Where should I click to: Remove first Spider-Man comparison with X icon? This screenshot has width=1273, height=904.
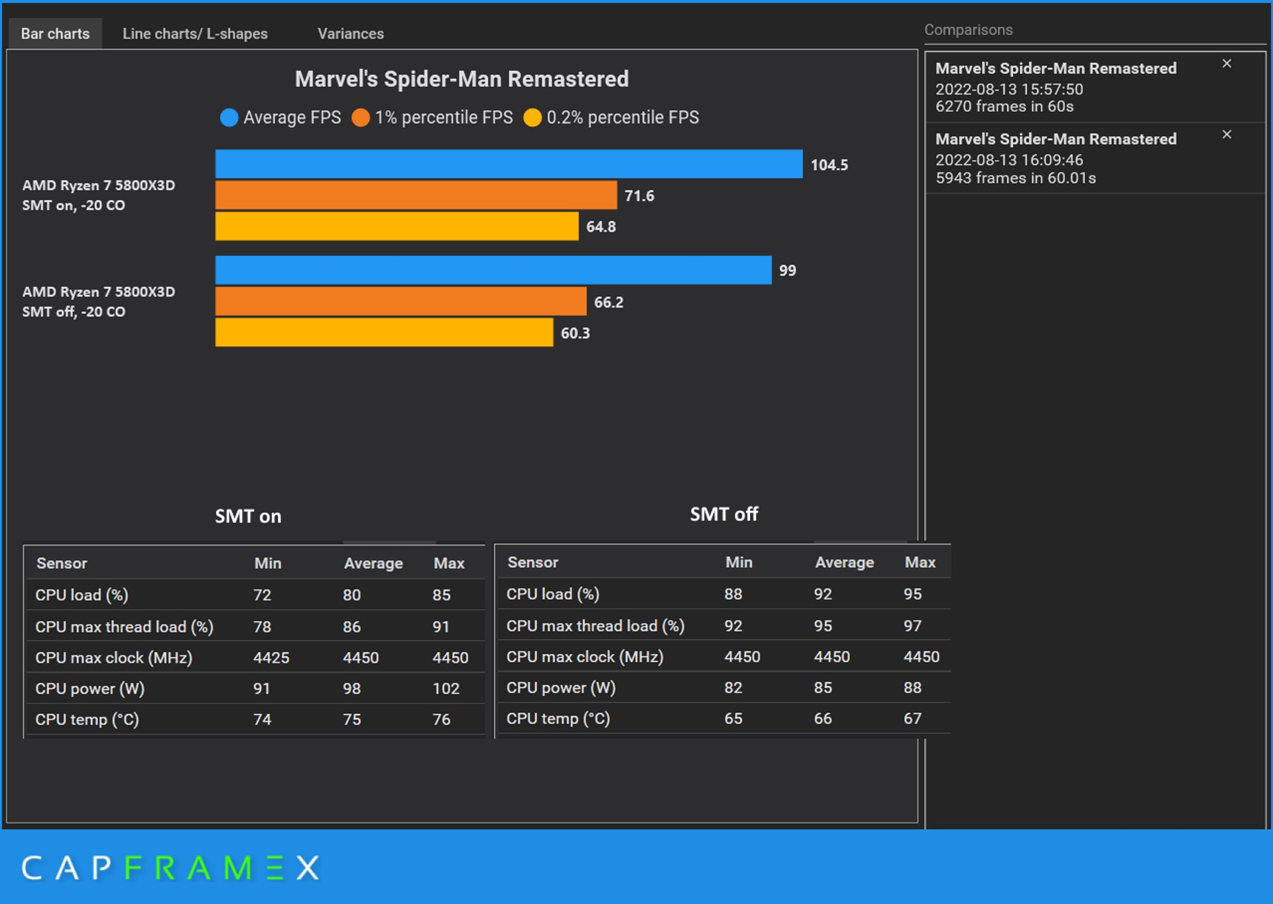pyautogui.click(x=1227, y=64)
